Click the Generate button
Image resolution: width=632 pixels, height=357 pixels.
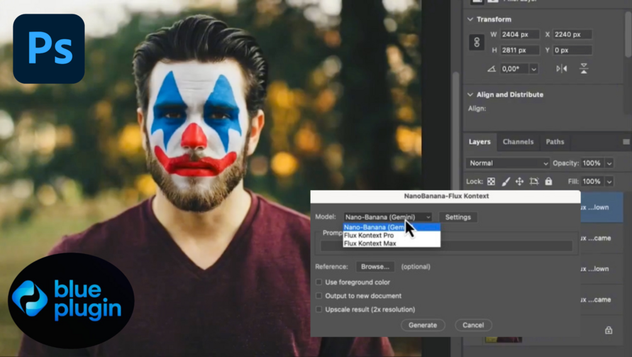point(423,325)
